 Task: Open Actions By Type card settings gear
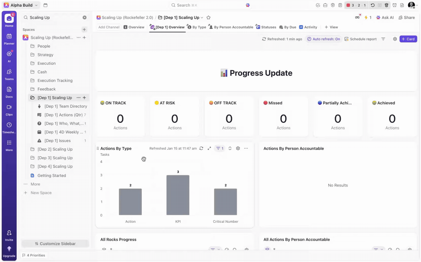click(238, 148)
